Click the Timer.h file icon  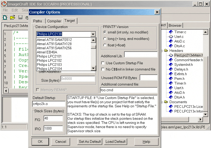point(171,83)
